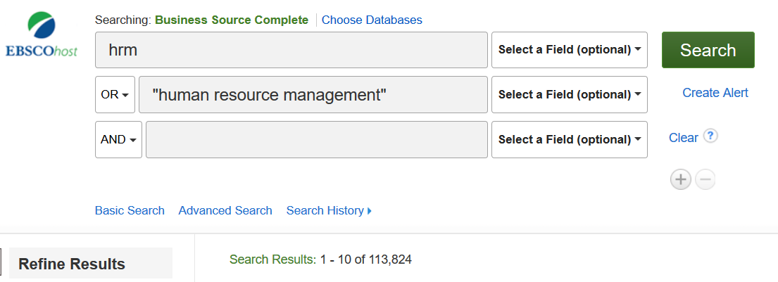Open Select a Field dropdown for the empty third row
Viewport: 778px width, 282px height.
click(569, 139)
